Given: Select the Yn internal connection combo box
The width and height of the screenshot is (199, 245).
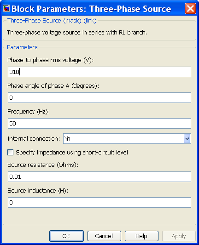Looking at the screenshot, I should 127,139.
